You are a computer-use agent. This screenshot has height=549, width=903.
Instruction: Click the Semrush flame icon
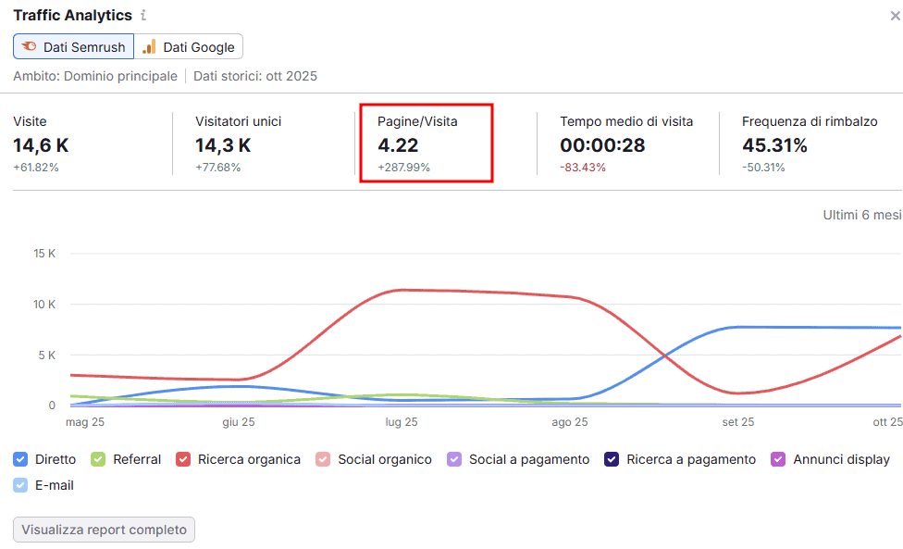pos(30,46)
